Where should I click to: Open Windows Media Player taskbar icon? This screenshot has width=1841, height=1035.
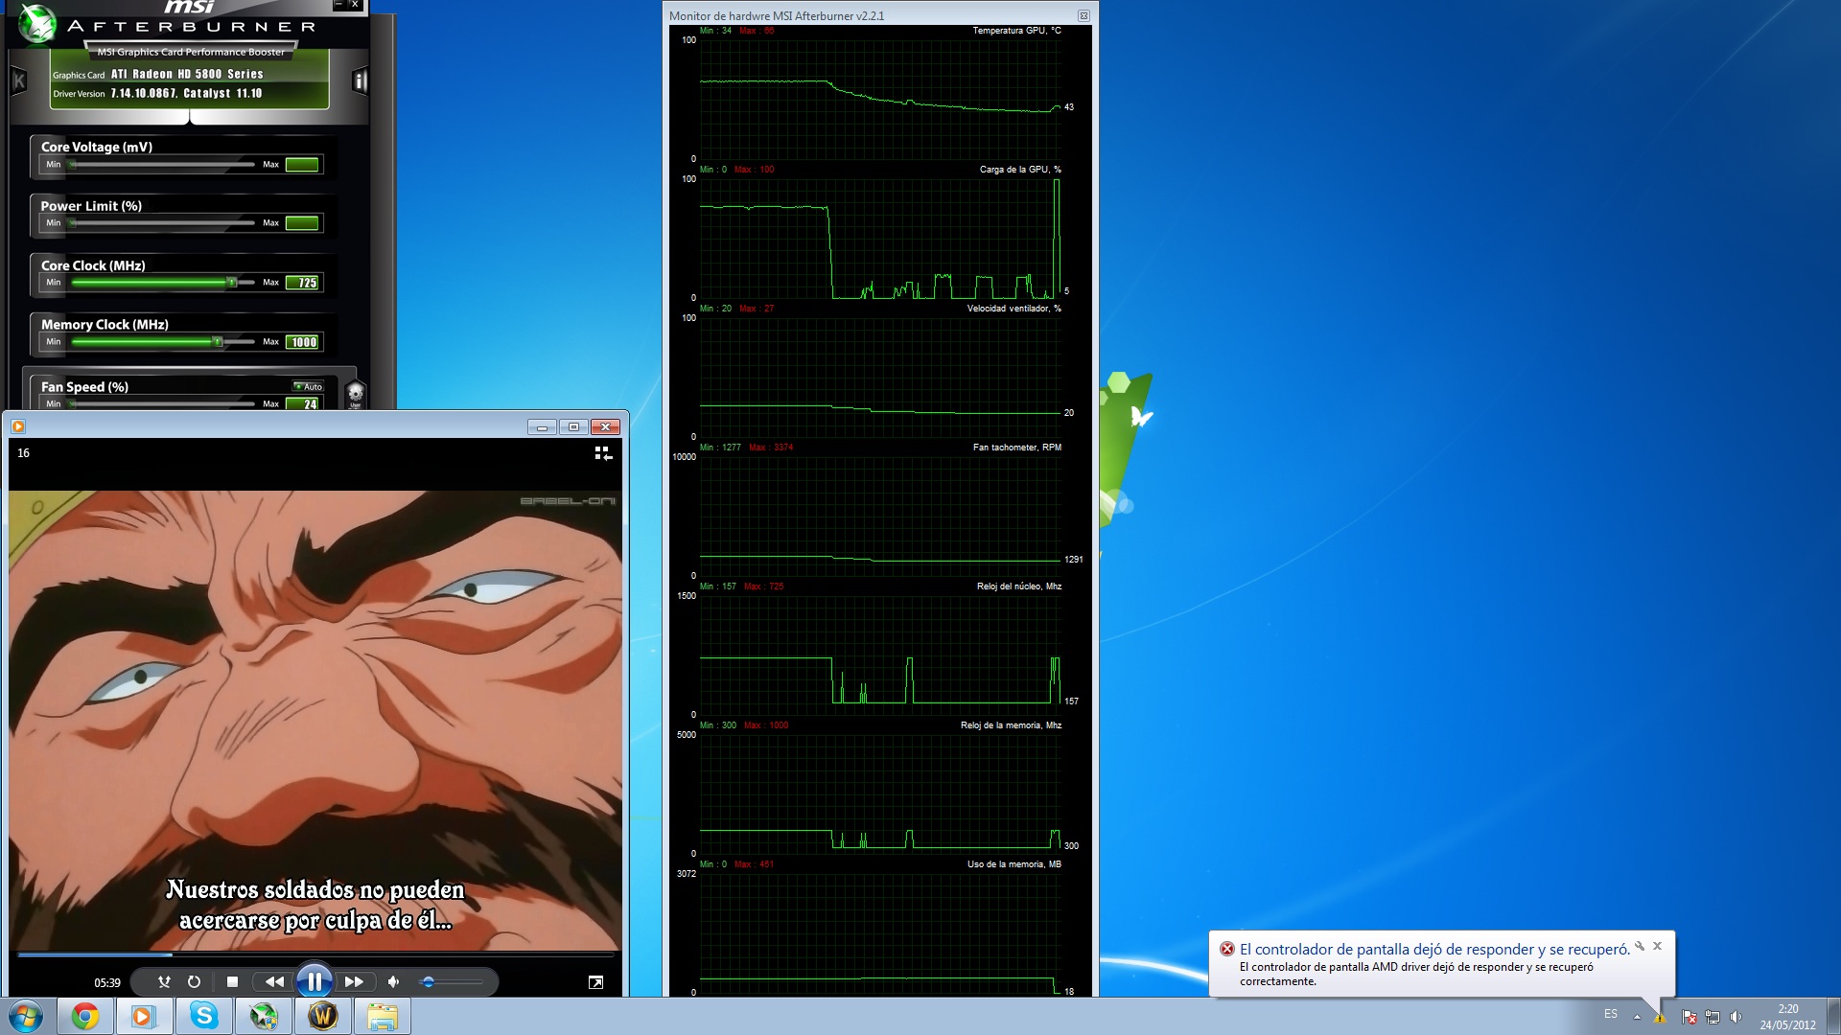tap(144, 1016)
